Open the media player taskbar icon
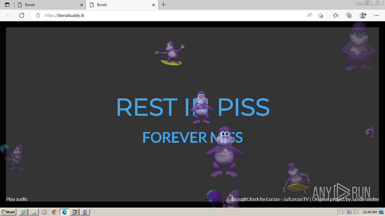This screenshot has width=385, height=216. pos(44,212)
